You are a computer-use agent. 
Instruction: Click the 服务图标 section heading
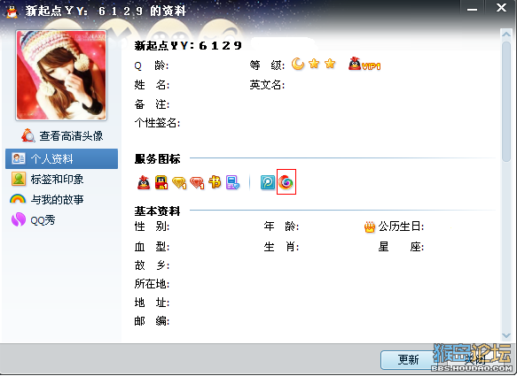point(157,159)
